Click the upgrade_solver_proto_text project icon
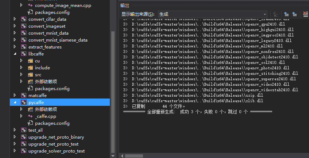Viewport: 309px width, 158px height. [x=24, y=151]
